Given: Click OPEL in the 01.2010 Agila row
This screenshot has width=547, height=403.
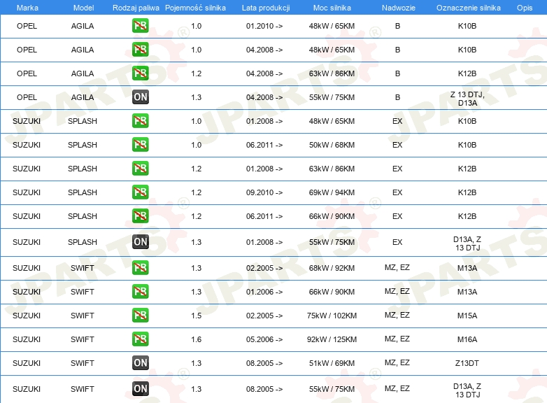Looking at the screenshot, I should point(27,26).
